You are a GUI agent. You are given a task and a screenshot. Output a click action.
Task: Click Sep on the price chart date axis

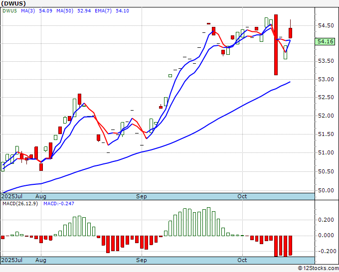click(142, 196)
